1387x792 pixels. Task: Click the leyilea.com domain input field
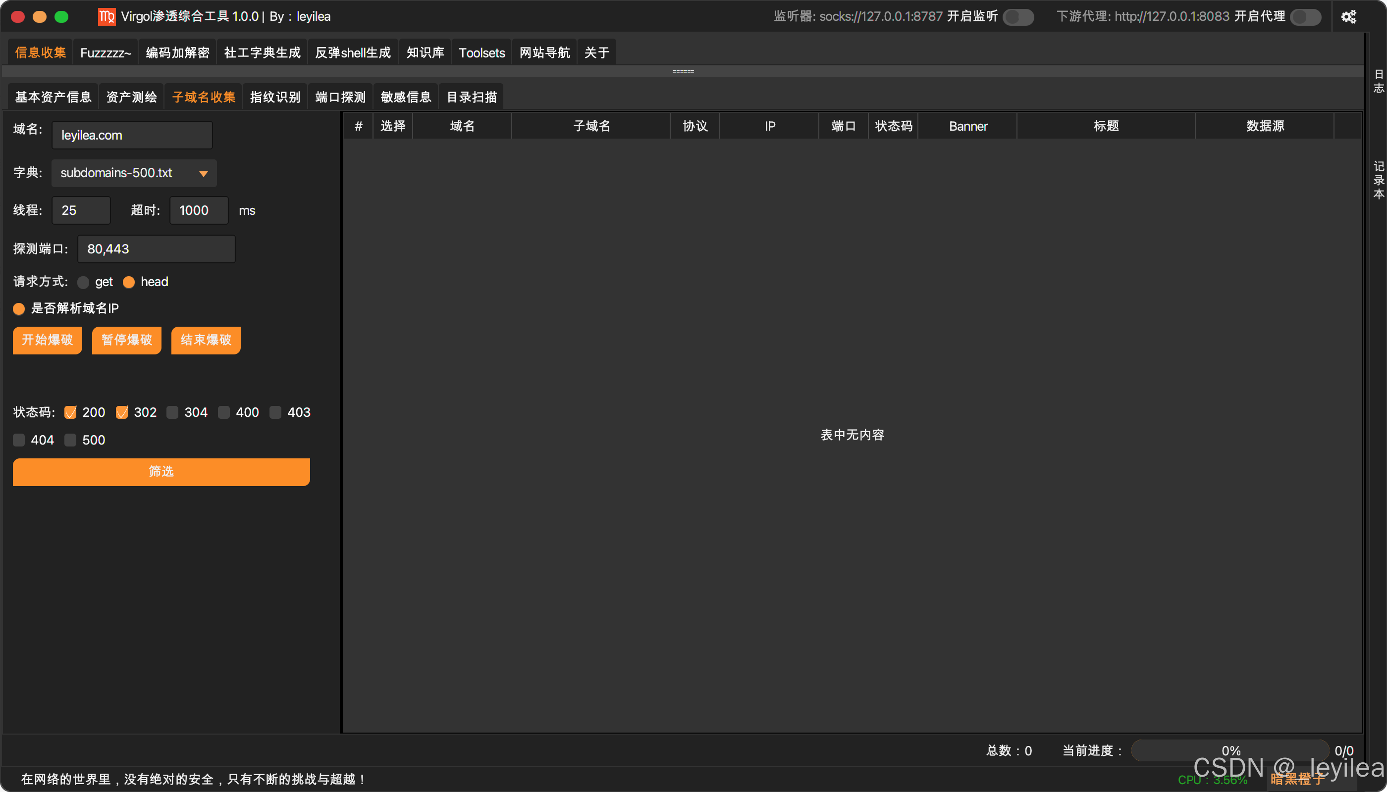pos(132,135)
